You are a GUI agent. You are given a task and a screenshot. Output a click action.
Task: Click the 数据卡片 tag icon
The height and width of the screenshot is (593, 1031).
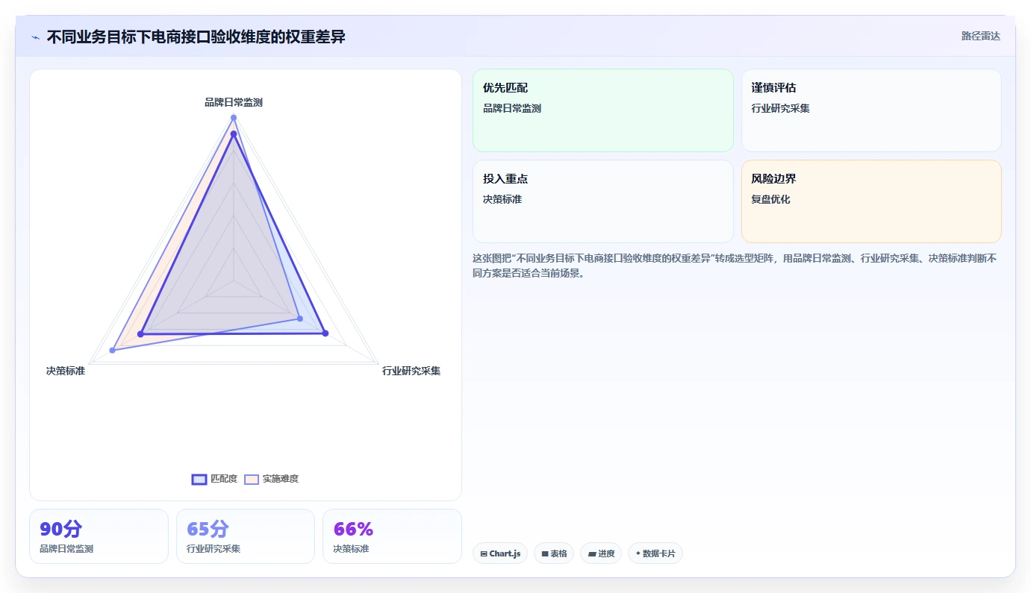pyautogui.click(x=638, y=554)
